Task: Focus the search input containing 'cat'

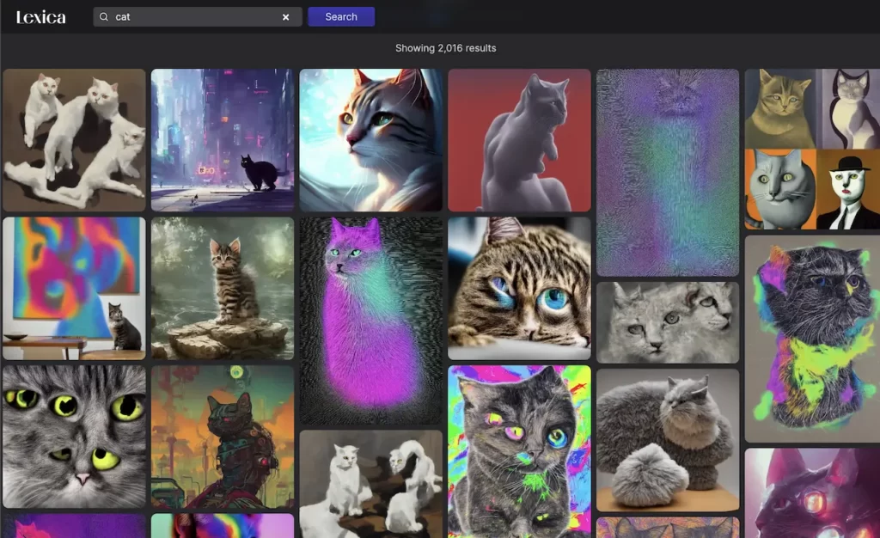Action: [197, 17]
